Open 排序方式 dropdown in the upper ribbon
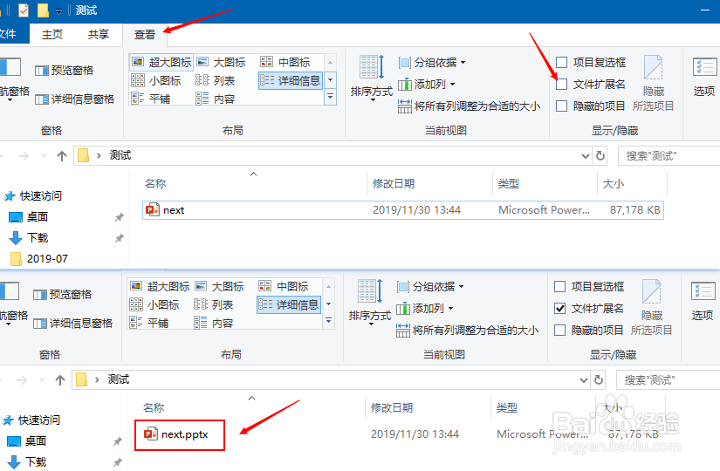 click(x=372, y=78)
